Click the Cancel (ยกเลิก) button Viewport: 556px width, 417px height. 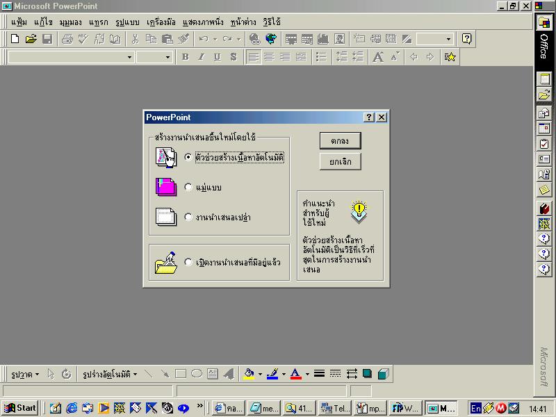pyautogui.click(x=340, y=162)
